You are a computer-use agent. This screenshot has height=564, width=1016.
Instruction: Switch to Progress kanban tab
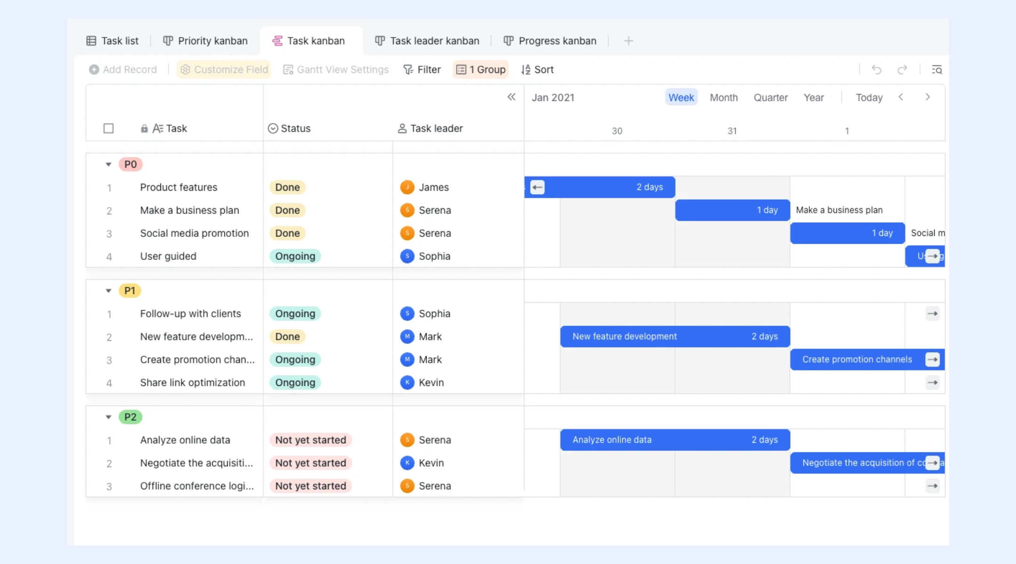click(550, 41)
